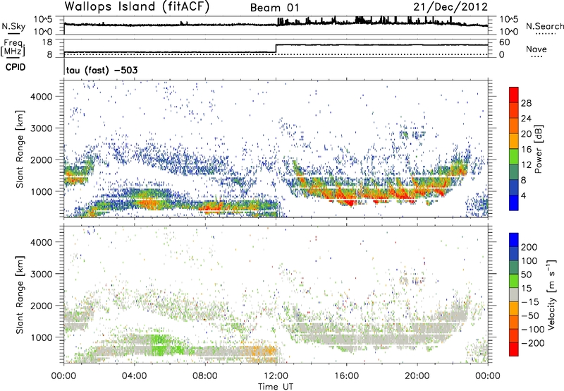Click the Beam 01 label
564x391 pixels.
(274, 8)
